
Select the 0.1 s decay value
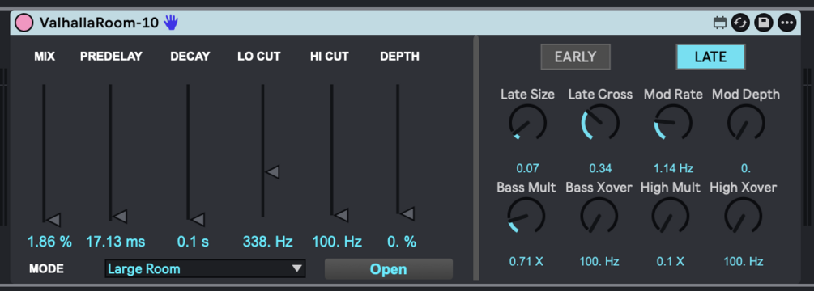pos(193,242)
